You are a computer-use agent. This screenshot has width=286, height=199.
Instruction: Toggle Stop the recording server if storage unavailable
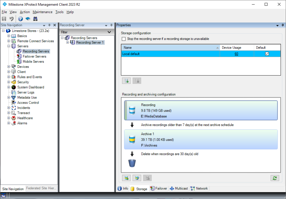click(124, 39)
